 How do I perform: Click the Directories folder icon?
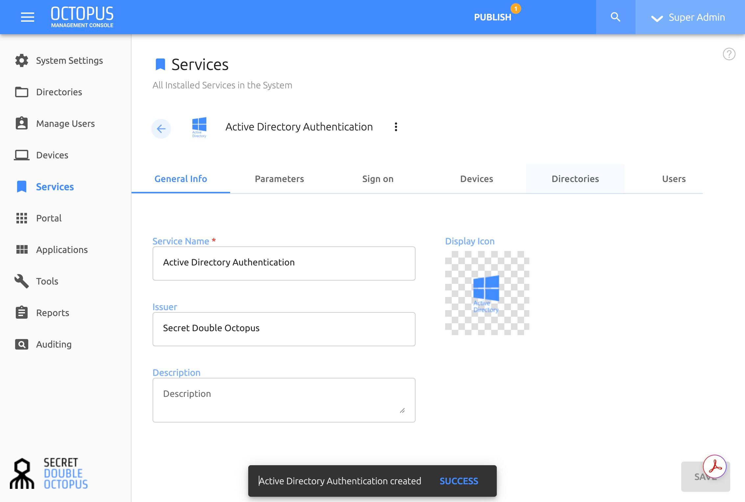click(x=22, y=92)
